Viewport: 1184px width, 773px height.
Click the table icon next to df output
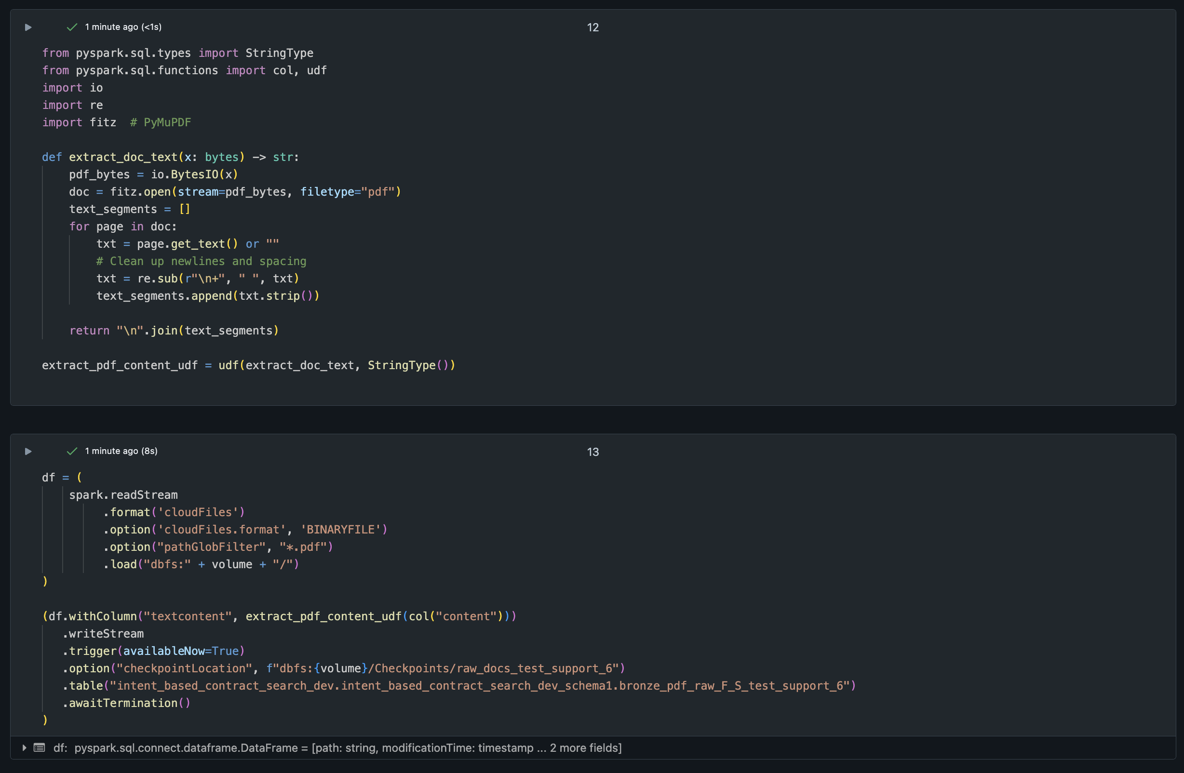pos(40,747)
